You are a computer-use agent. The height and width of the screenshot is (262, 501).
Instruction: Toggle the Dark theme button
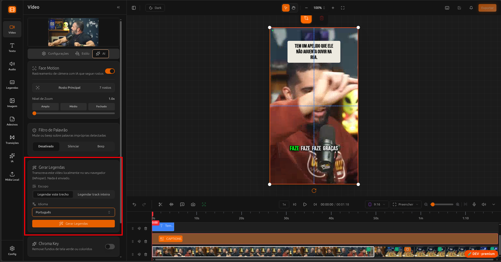[155, 8]
